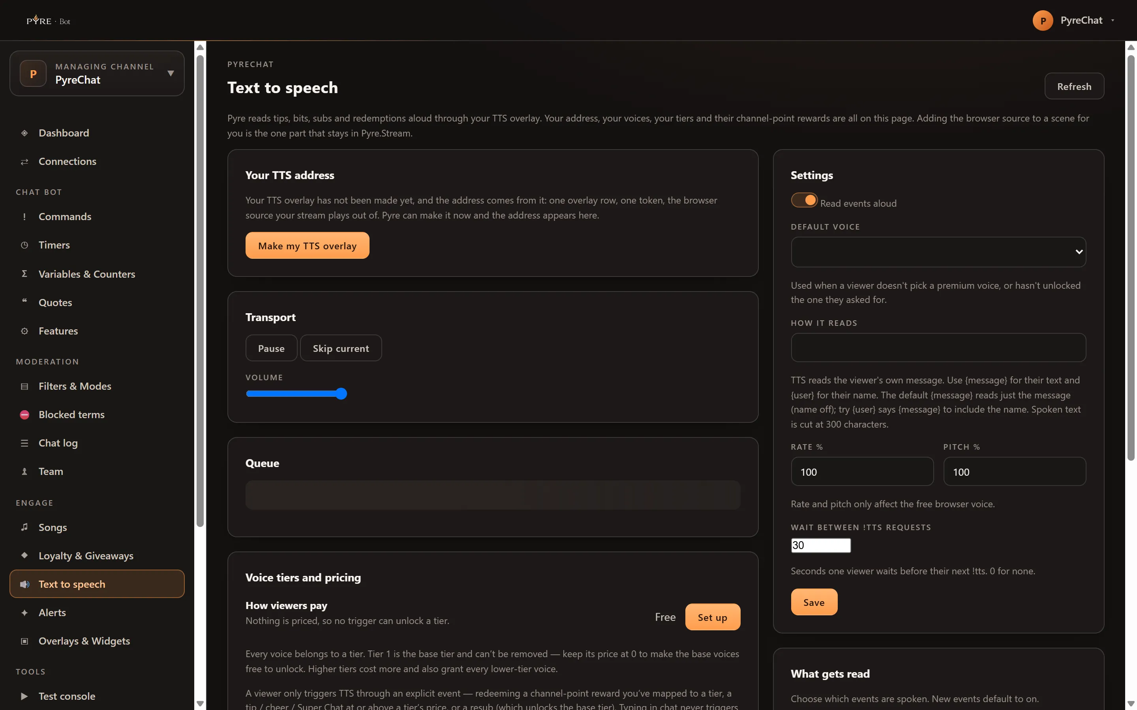Click the 'Free' pricing label
The width and height of the screenshot is (1137, 710).
click(x=665, y=617)
